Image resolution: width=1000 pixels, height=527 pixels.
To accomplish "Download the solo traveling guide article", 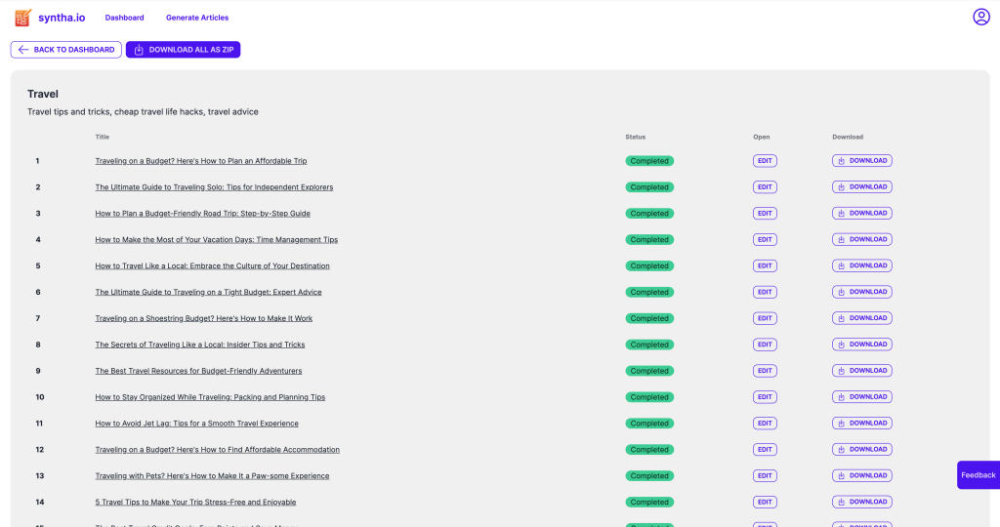I will [x=861, y=187].
